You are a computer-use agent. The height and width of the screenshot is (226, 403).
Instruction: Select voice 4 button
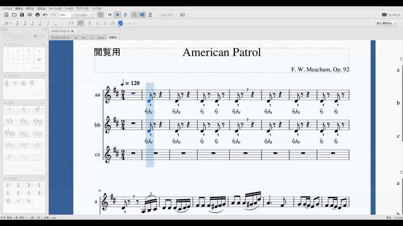click(133, 23)
